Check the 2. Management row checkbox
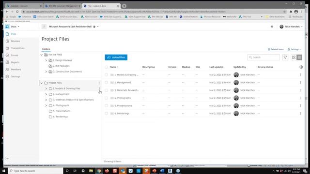This screenshot has width=310, height=174. pos(106,83)
